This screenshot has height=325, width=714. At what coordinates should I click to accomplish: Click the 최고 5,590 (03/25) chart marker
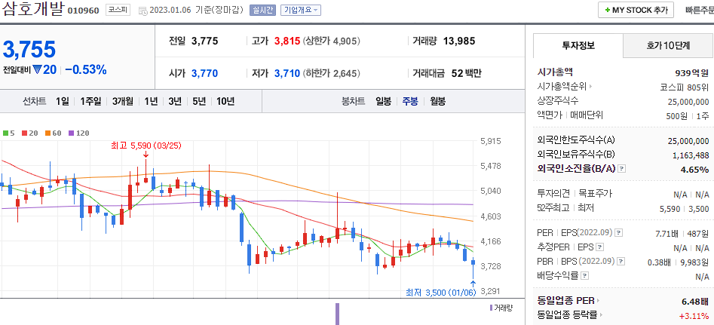pyautogui.click(x=146, y=146)
